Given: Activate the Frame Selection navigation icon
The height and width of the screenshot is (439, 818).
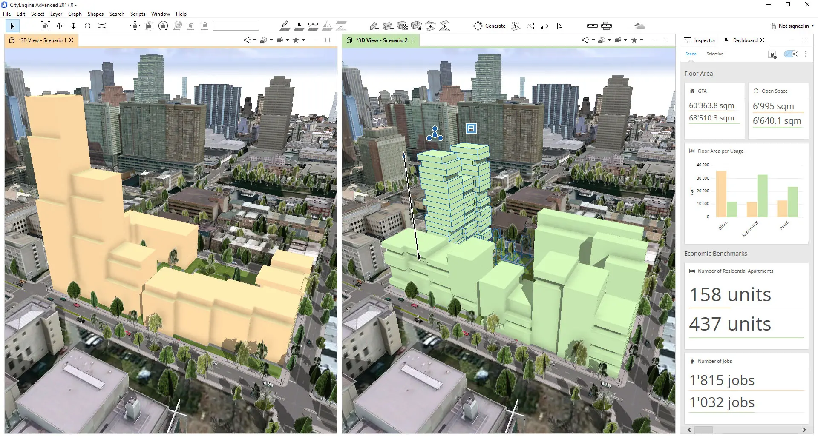Looking at the screenshot, I should pos(46,26).
